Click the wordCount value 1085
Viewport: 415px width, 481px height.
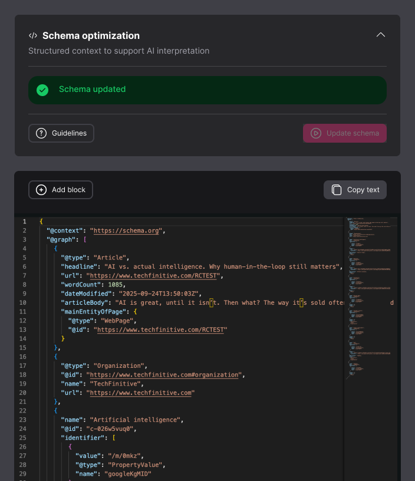(x=115, y=285)
